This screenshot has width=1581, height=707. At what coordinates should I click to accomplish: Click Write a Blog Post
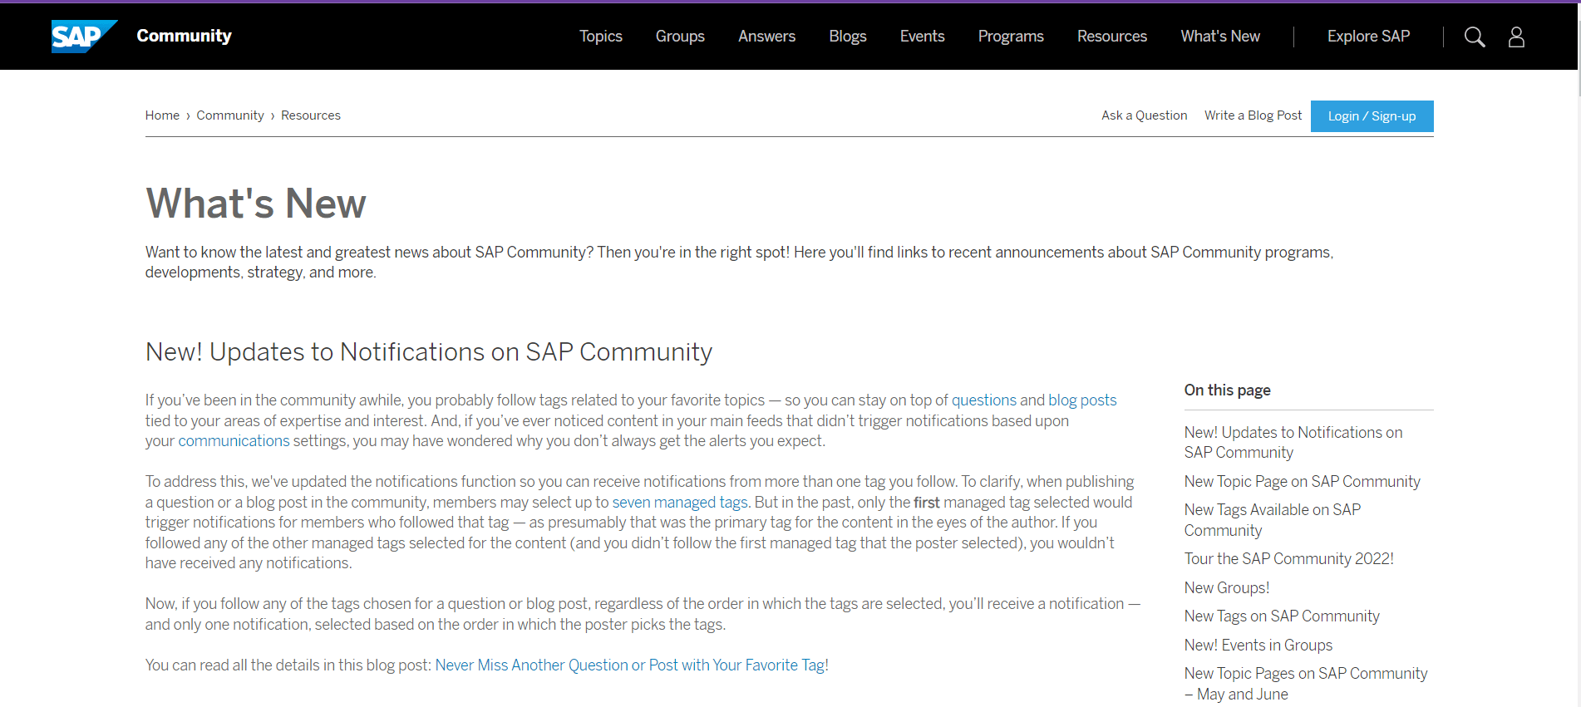coord(1253,115)
